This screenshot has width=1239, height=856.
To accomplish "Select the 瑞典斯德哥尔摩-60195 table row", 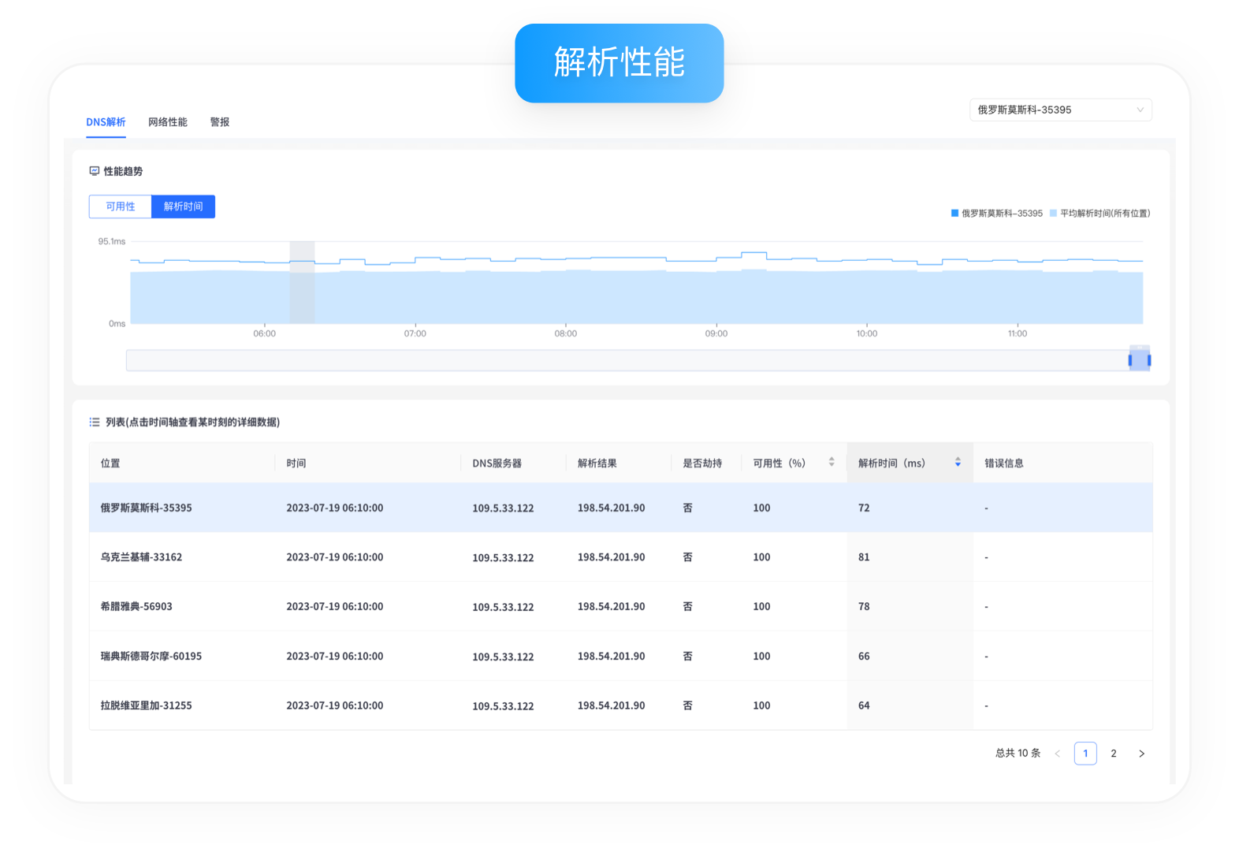I will pyautogui.click(x=151, y=657).
